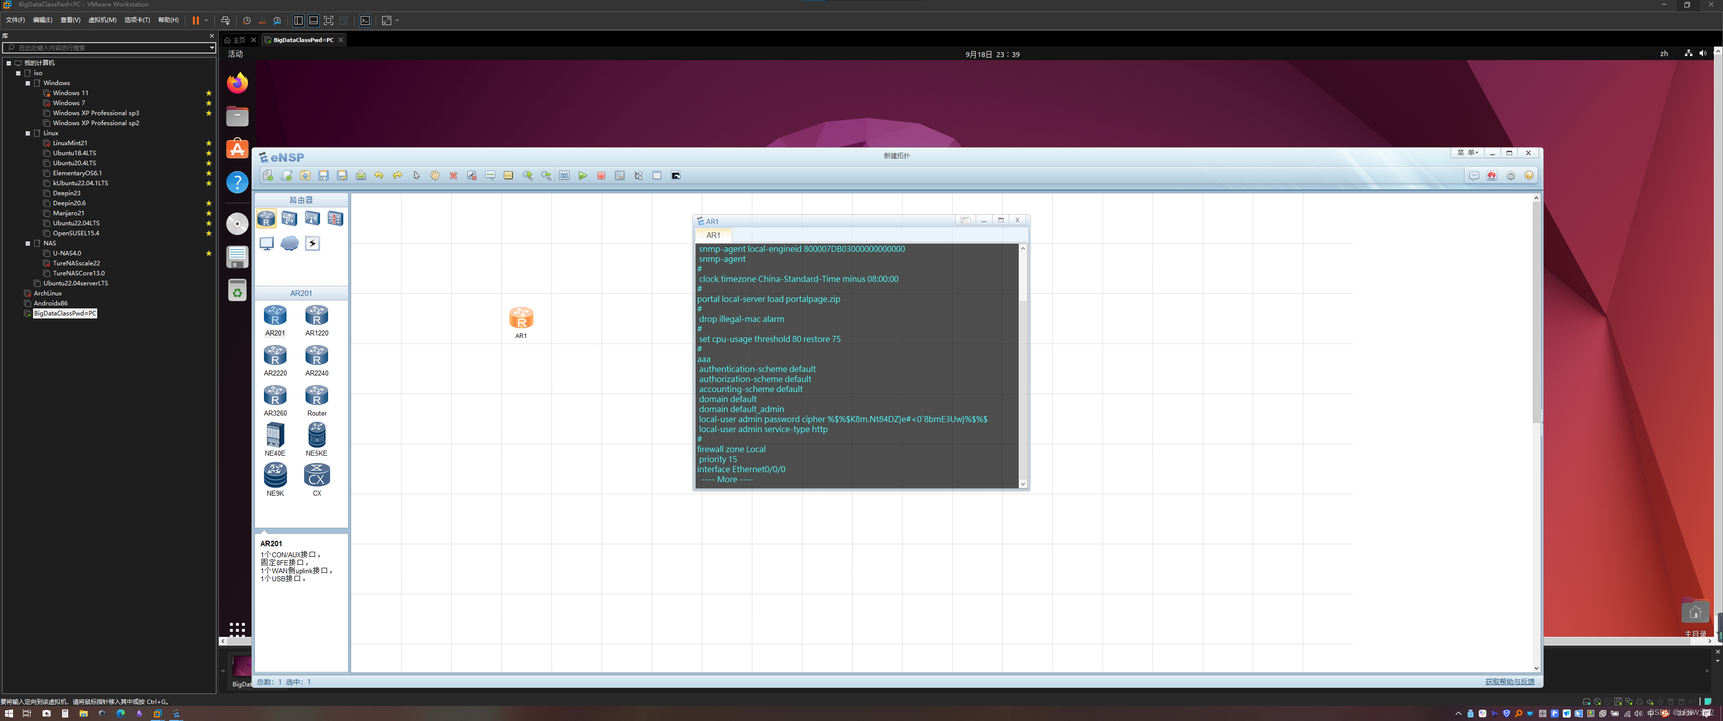
Task: Stop devices using red stop button
Action: click(x=601, y=175)
